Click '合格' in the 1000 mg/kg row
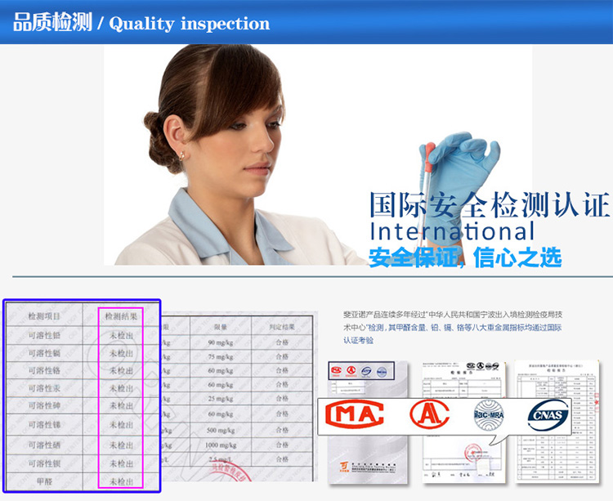Viewport: 613px width, 501px height. (x=282, y=445)
